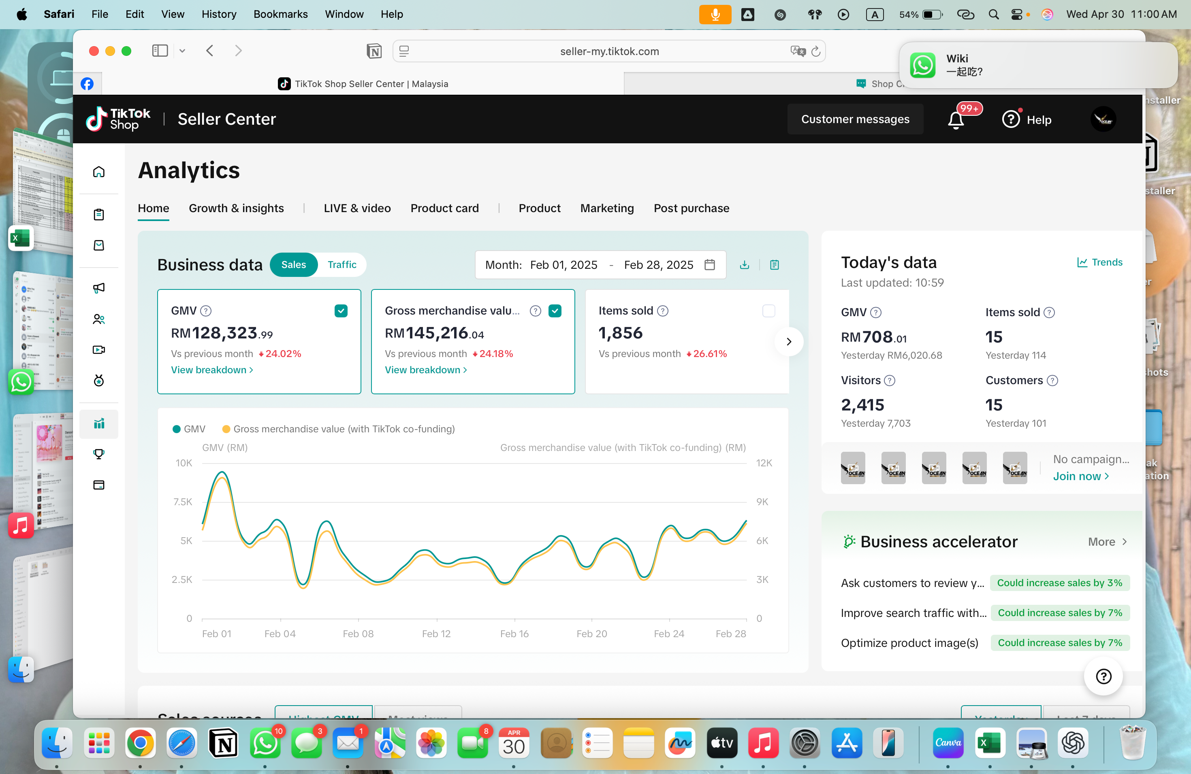Switch to the Marketing tab
Screen dimensions: 1191x774
(x=606, y=208)
